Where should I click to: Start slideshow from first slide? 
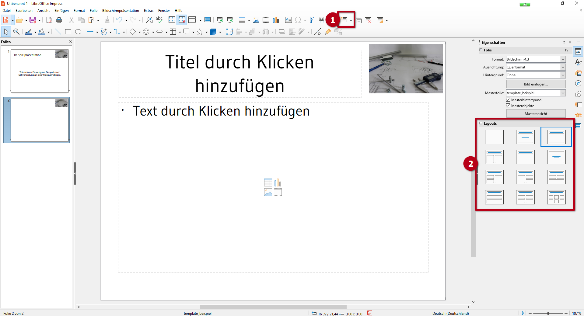(220, 20)
